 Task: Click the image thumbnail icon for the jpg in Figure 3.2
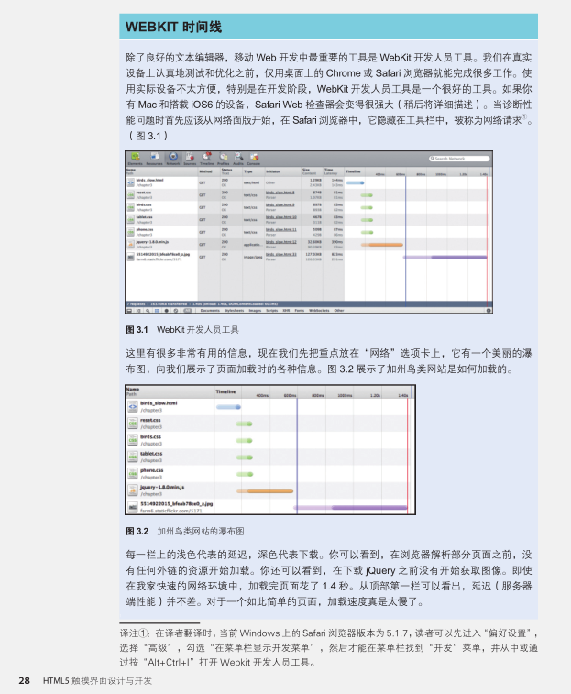point(133,507)
